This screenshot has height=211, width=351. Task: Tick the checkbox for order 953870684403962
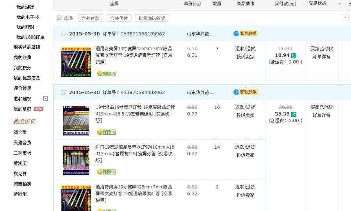[x=63, y=92]
